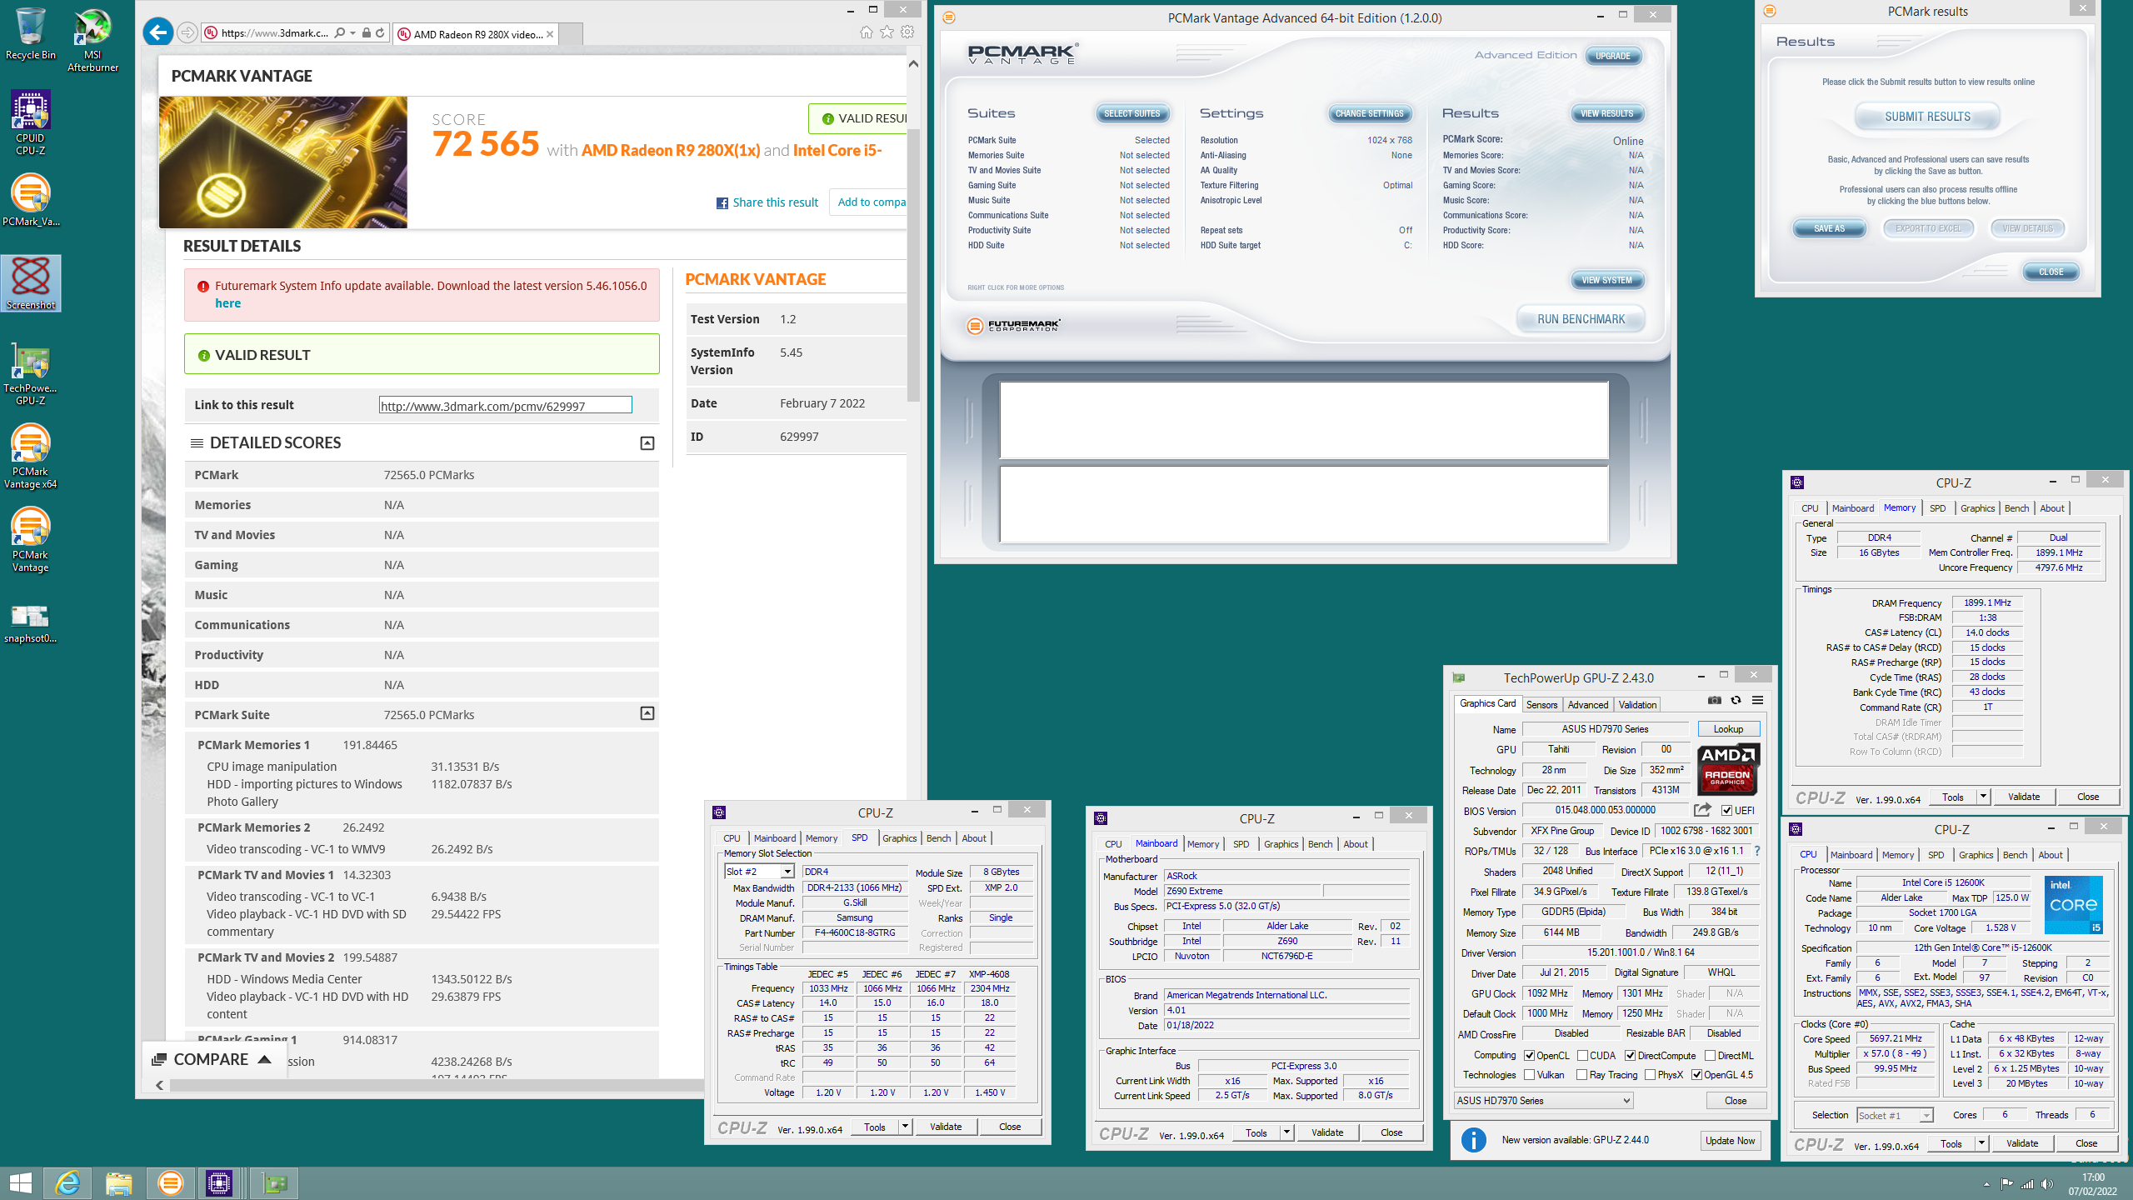Open snapshot0 file on desktop
Image resolution: width=2133 pixels, height=1200 pixels.
31,623
